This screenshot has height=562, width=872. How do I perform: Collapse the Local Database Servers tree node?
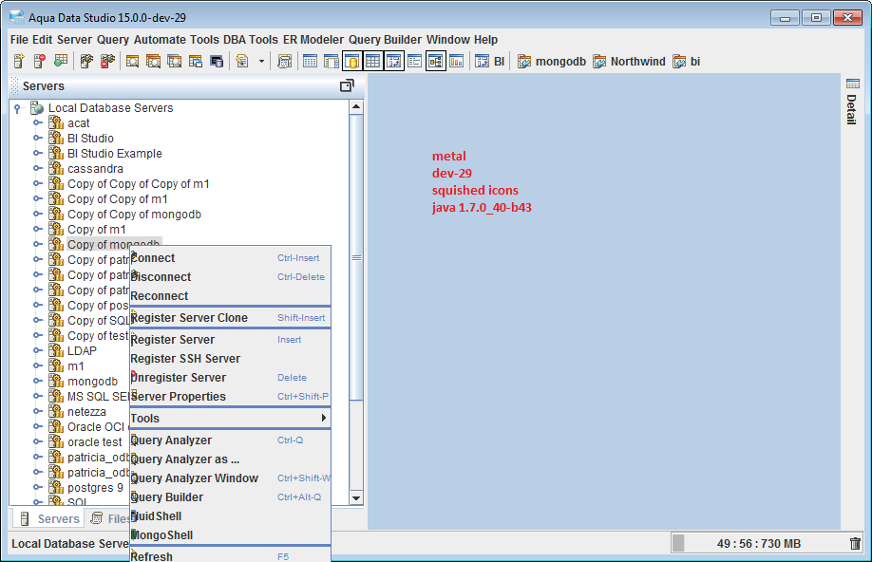click(x=17, y=108)
